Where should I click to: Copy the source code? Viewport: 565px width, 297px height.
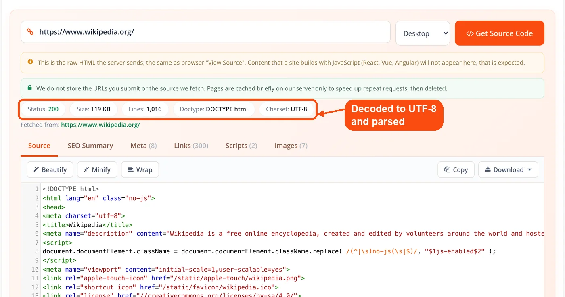point(456,169)
